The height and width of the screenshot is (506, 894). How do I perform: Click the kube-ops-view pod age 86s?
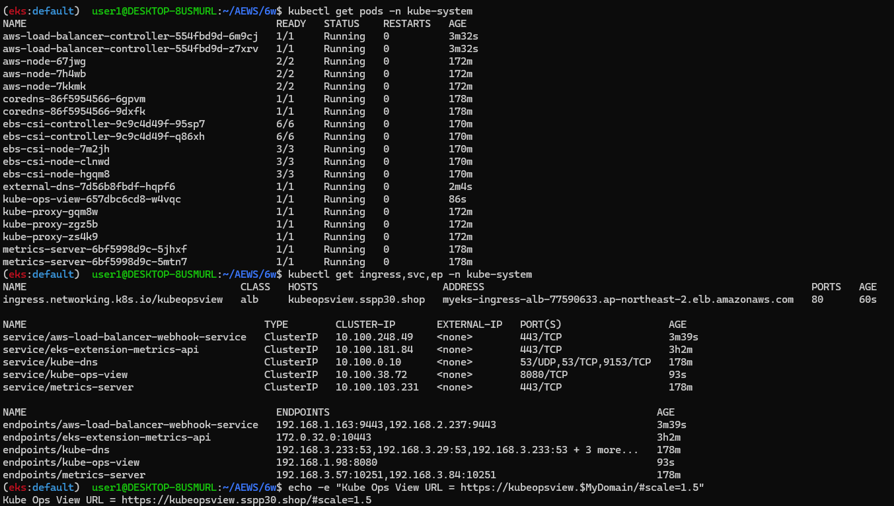click(x=458, y=199)
